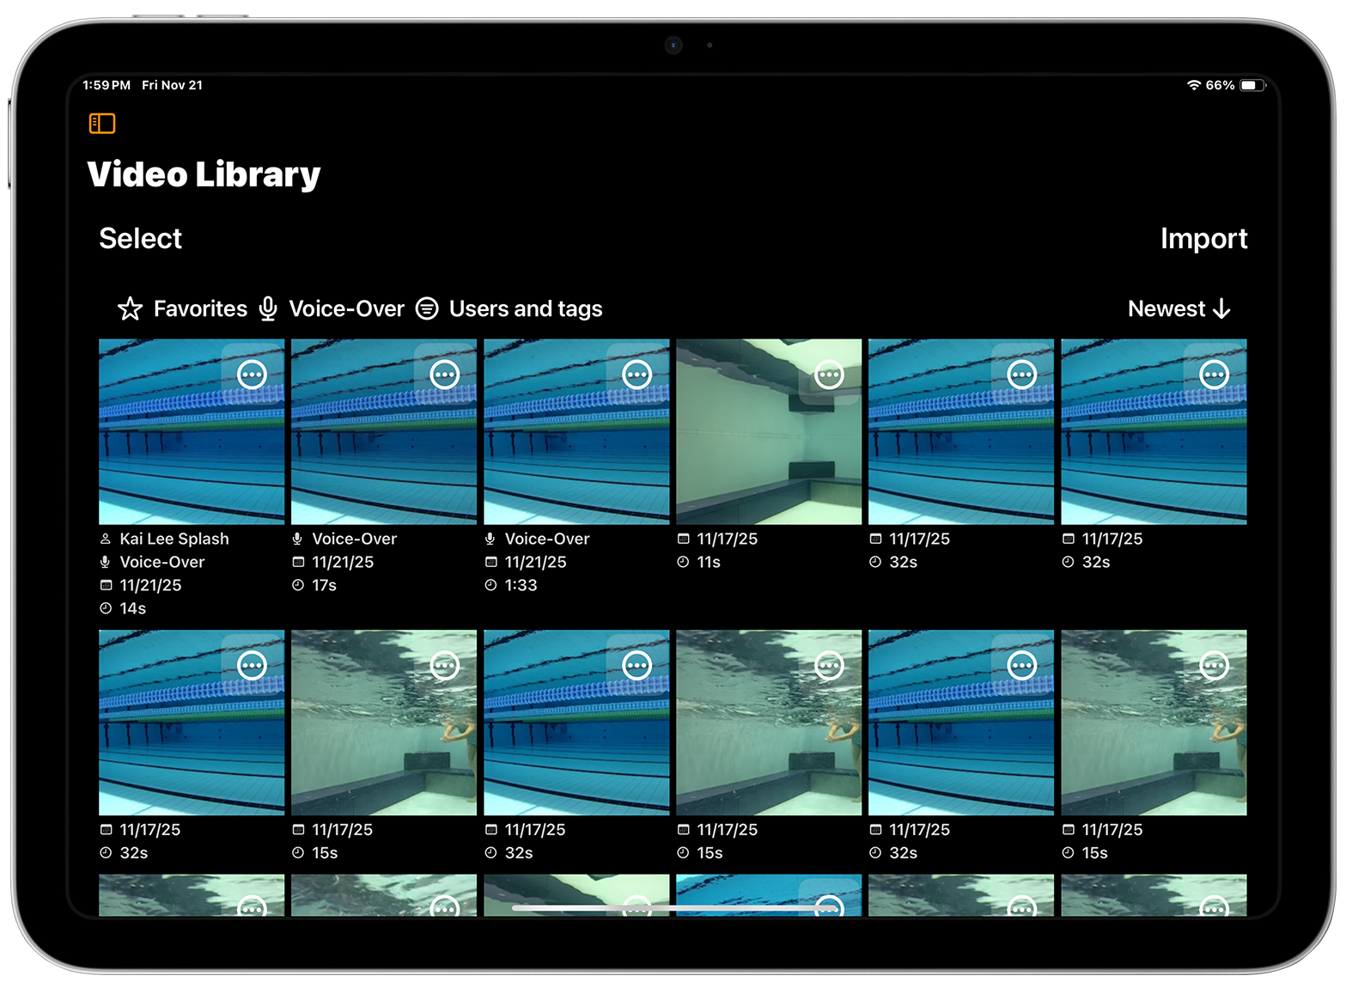Click the '14s' duration label
Image resolution: width=1346 pixels, height=988 pixels.
133,608
